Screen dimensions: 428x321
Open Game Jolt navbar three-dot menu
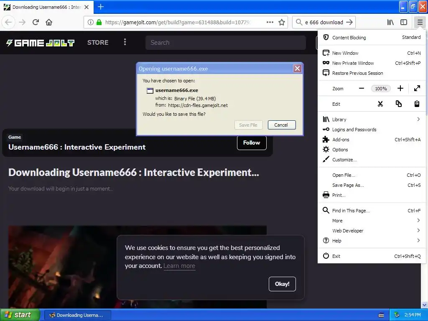pyautogui.click(x=125, y=42)
